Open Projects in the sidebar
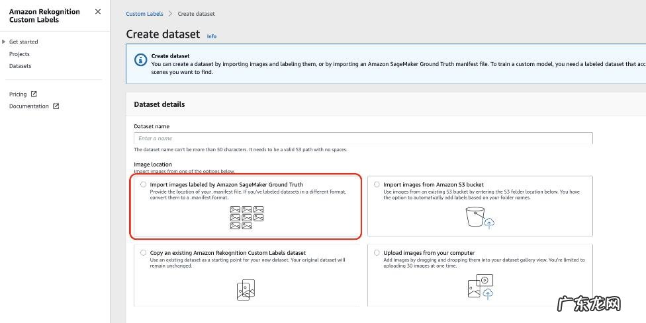The image size is (646, 323). (x=19, y=54)
